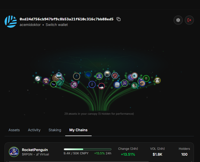The width and height of the screenshot is (200, 162).
Task: Open wallet settings with the gear icon
Action: click(178, 20)
